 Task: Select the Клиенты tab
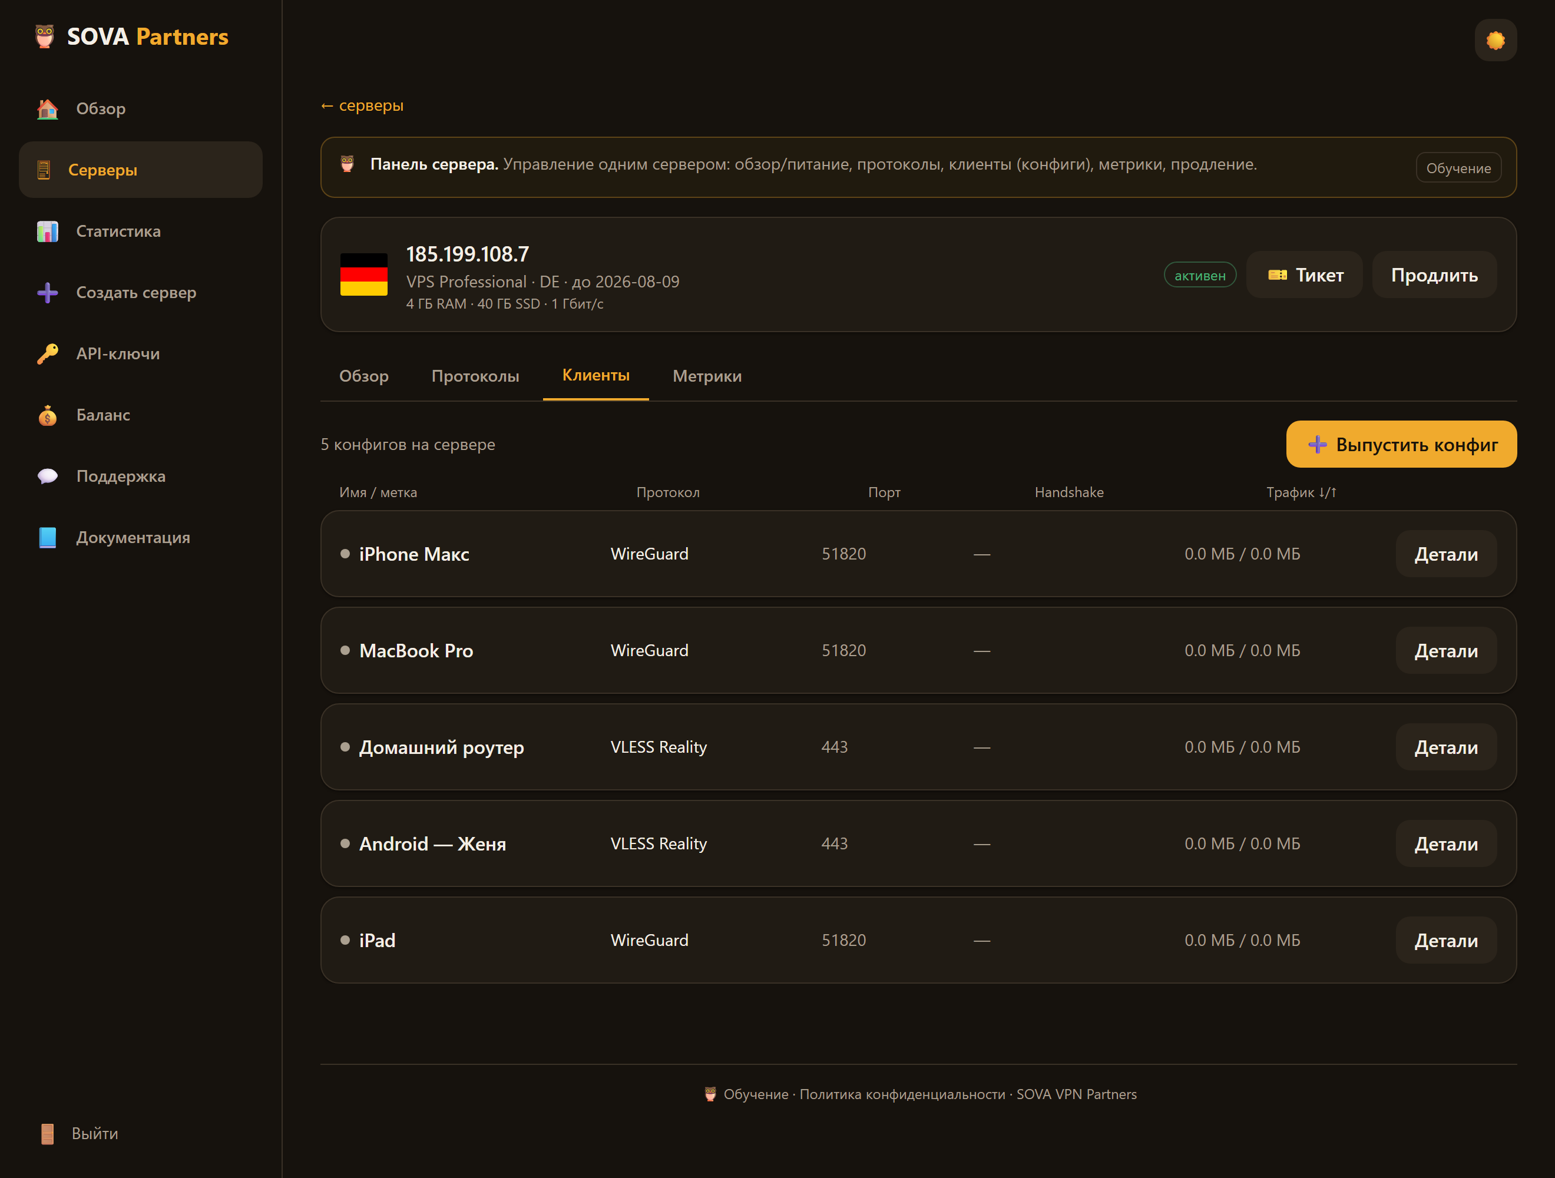595,375
